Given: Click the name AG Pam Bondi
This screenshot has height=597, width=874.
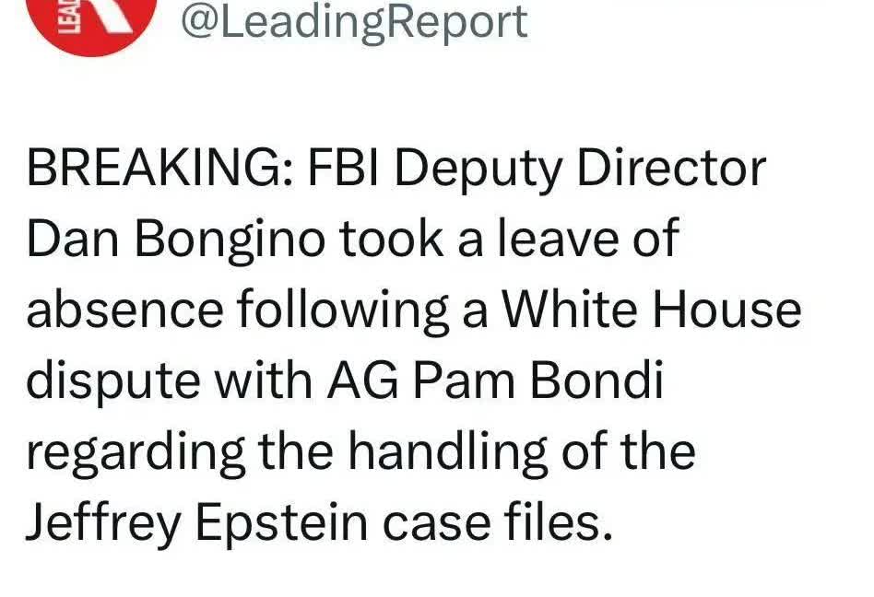Looking at the screenshot, I should coord(495,380).
